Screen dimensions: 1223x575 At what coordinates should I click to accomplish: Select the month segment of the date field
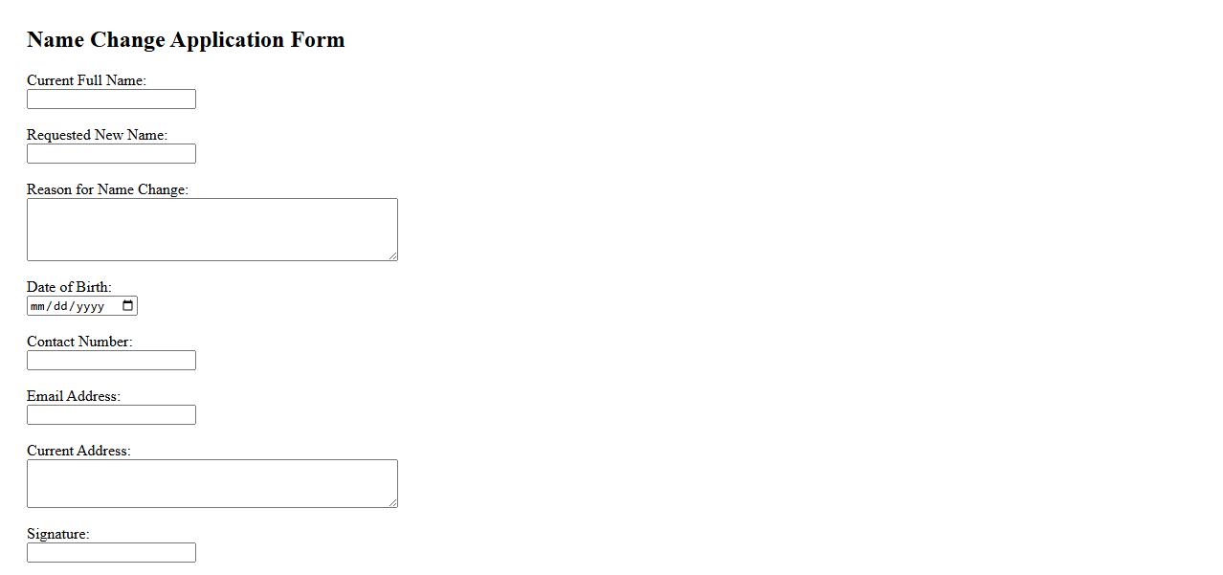pyautogui.click(x=38, y=306)
